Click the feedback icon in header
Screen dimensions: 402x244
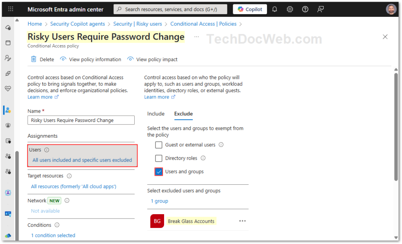point(321,9)
